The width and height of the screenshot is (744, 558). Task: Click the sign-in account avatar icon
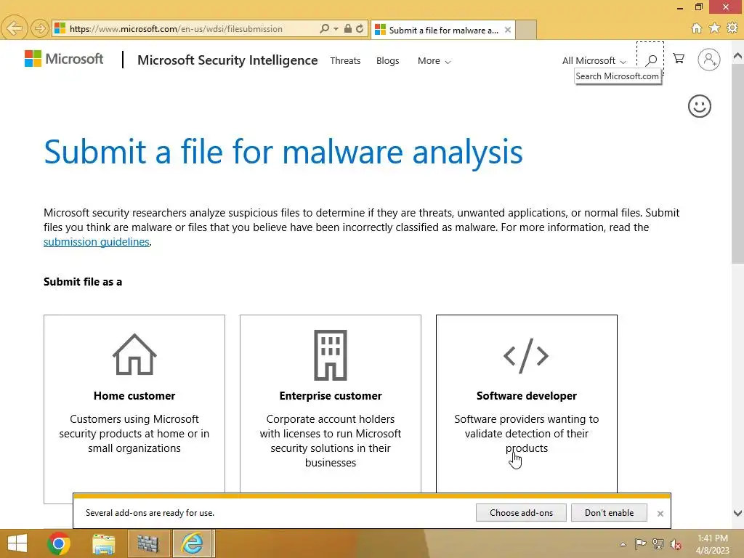point(709,60)
